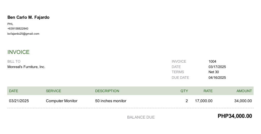Click the email bcfajardo25@gmail.com

click(23, 34)
